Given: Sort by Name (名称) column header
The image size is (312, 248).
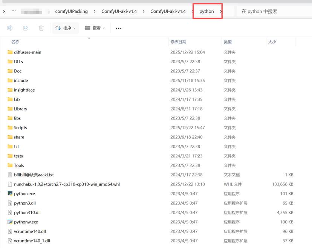Looking at the screenshot, I should (x=15, y=42).
